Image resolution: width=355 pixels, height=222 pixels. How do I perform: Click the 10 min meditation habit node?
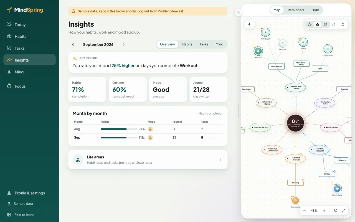[303, 42]
